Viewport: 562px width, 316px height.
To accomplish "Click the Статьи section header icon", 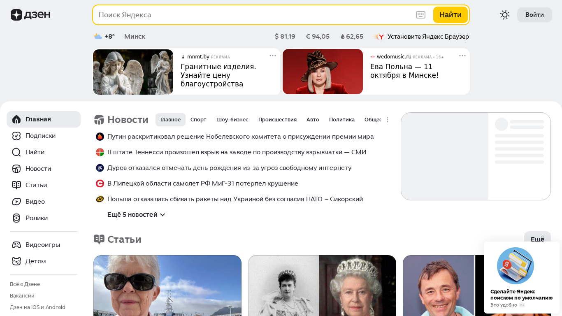I will coord(99,239).
